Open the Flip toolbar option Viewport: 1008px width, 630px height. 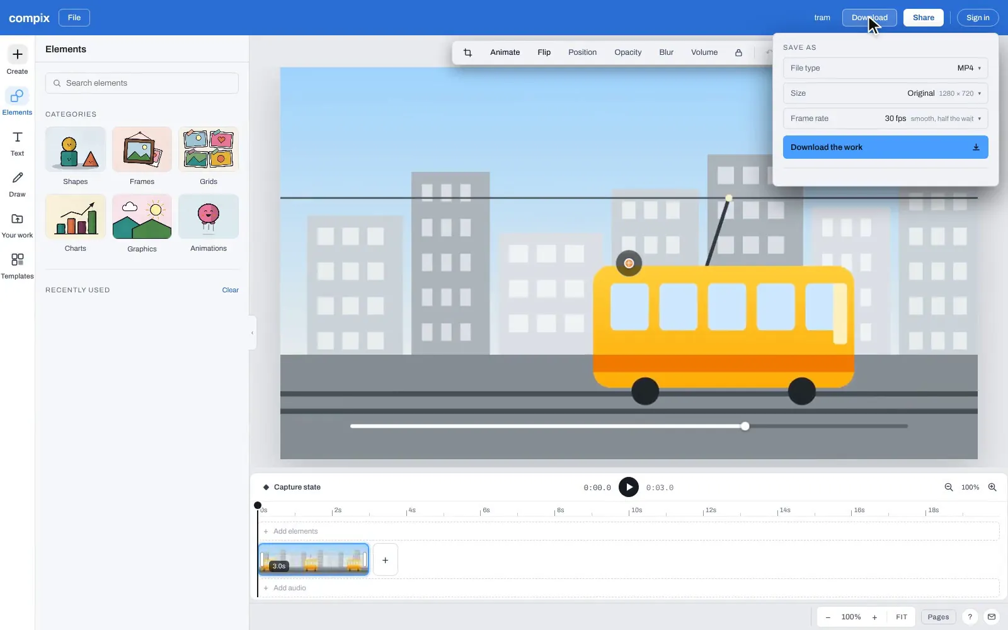(544, 52)
